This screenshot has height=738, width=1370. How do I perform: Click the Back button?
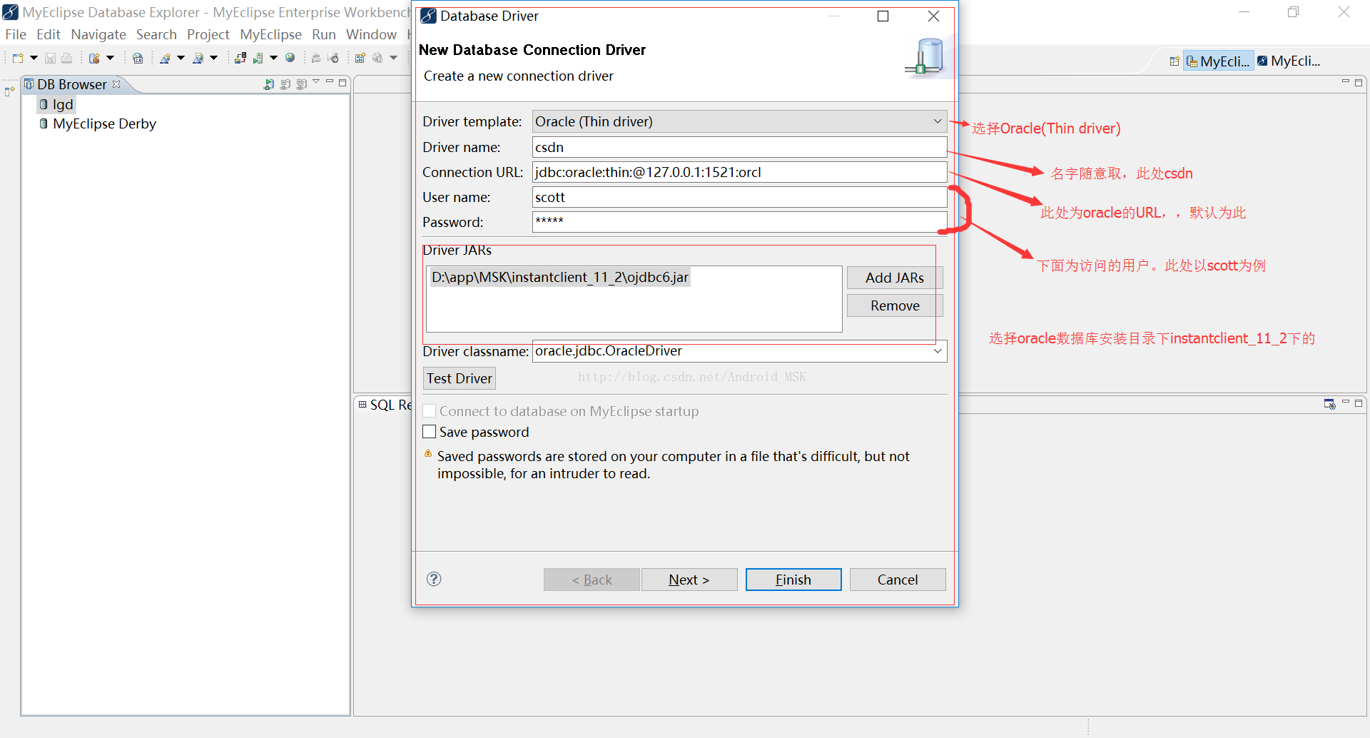(592, 580)
